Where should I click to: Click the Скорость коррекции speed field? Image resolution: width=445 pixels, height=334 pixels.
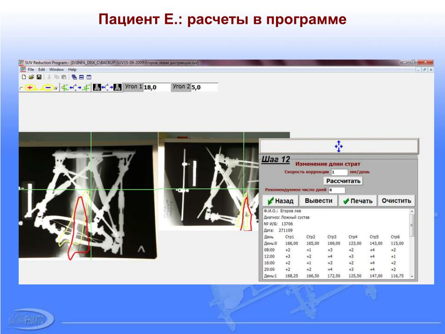point(339,172)
